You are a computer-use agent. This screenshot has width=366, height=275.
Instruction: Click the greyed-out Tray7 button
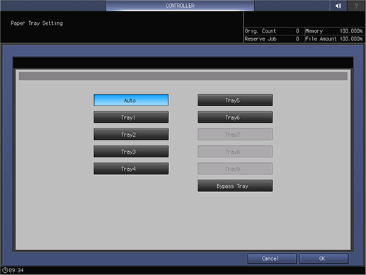235,135
